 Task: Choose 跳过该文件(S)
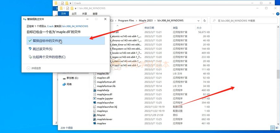(42, 49)
